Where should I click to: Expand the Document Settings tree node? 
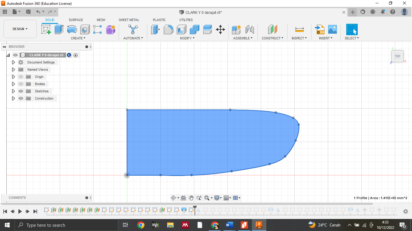coord(13,62)
